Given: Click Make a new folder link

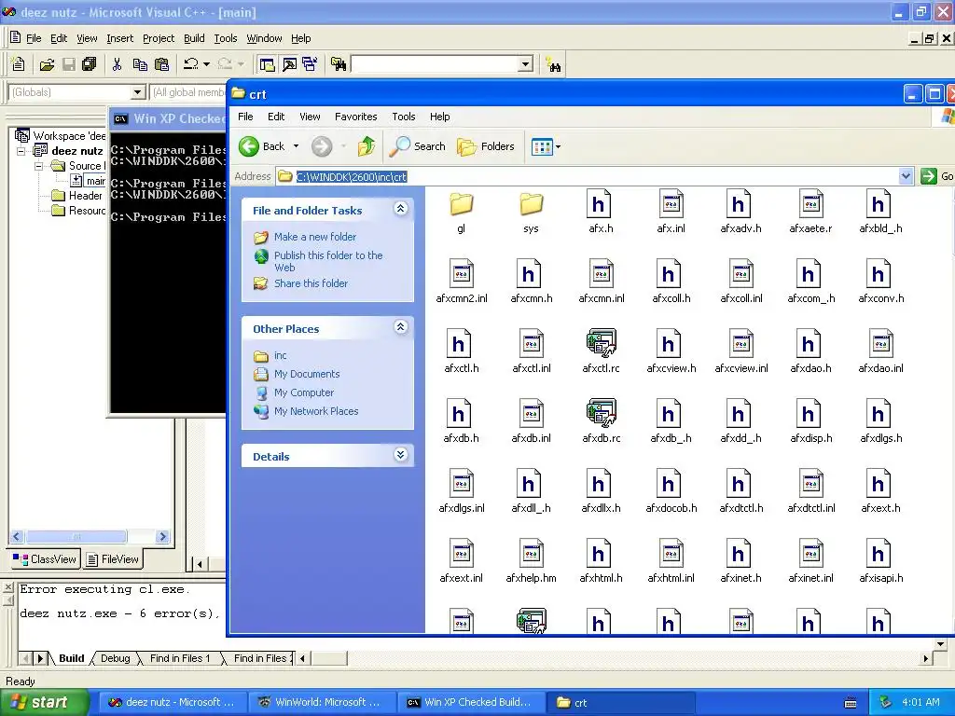Looking at the screenshot, I should click(x=315, y=237).
